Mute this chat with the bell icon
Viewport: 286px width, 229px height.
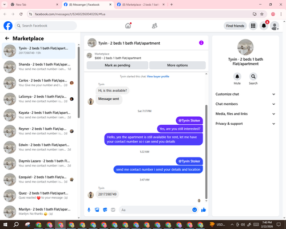point(237,77)
